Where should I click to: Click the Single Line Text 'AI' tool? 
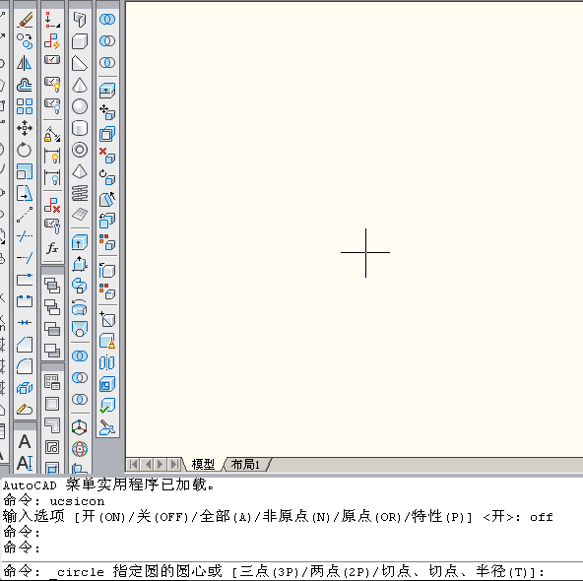tap(25, 463)
